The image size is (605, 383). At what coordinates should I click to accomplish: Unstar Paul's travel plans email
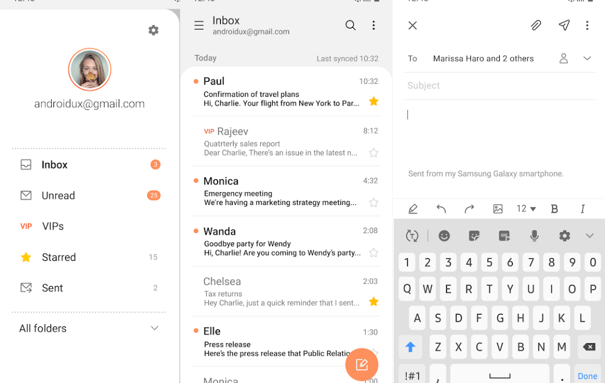click(x=373, y=102)
